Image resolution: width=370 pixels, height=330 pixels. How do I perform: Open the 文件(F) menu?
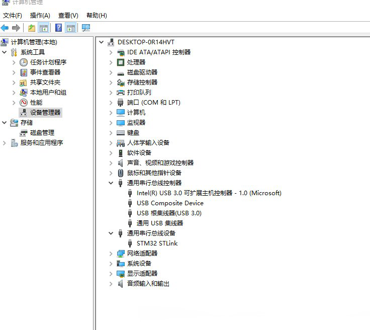point(12,16)
